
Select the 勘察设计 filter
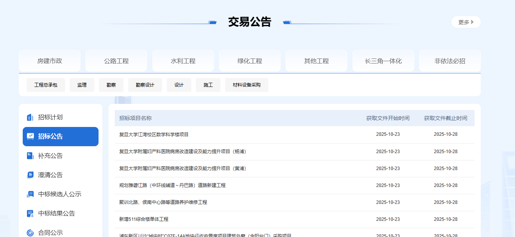145,85
